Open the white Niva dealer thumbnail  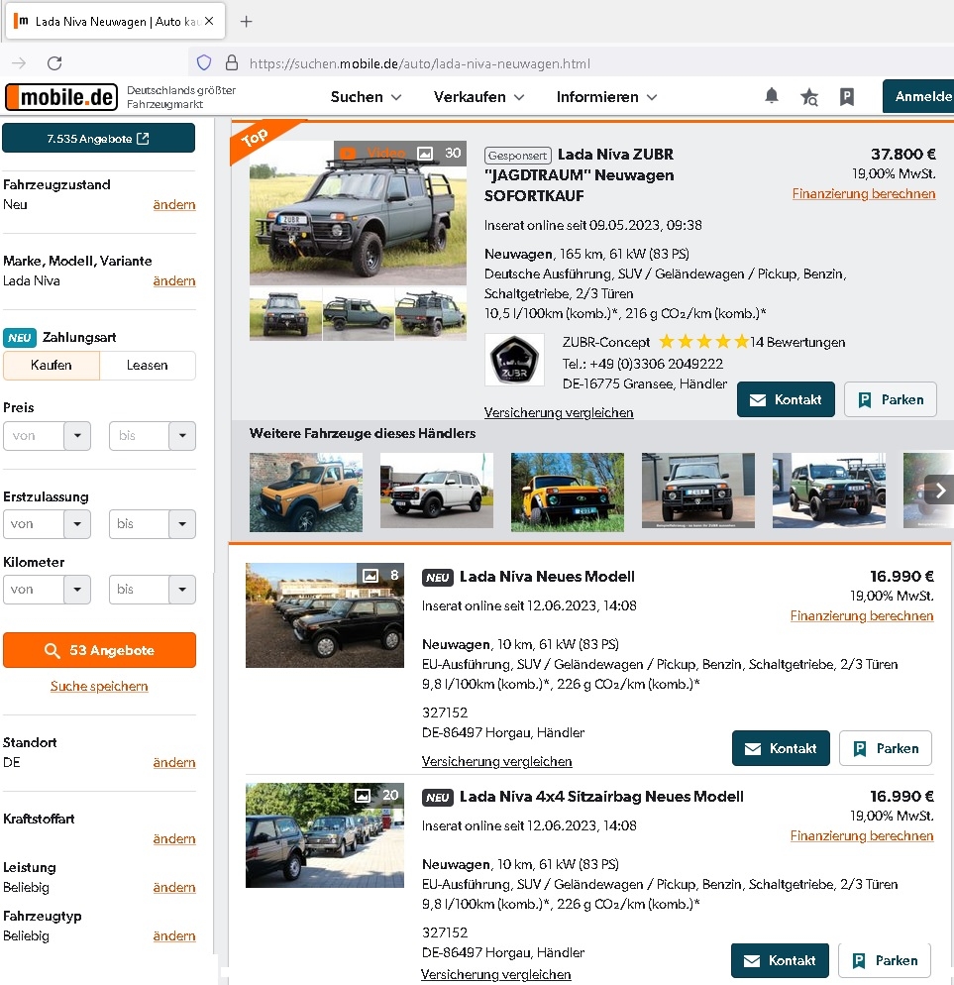pos(437,491)
